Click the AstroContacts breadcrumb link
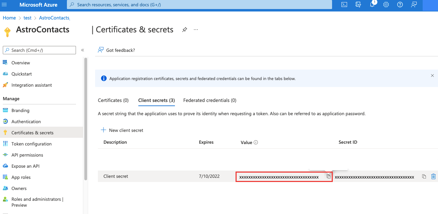 [x=54, y=18]
